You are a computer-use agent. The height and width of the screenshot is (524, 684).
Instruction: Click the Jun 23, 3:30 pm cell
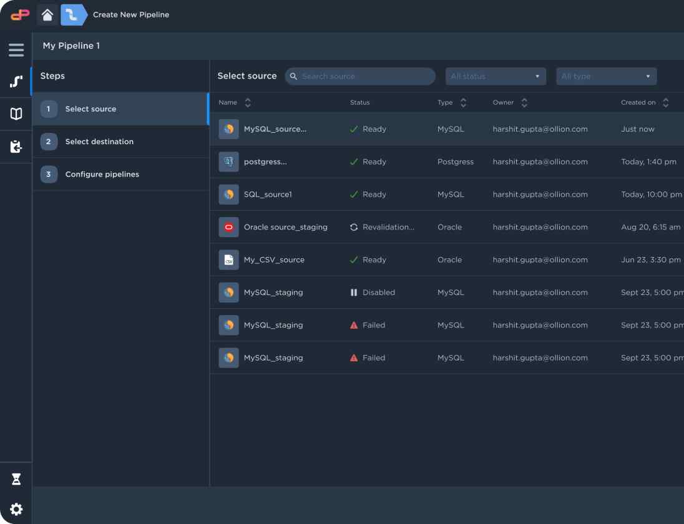pyautogui.click(x=650, y=260)
